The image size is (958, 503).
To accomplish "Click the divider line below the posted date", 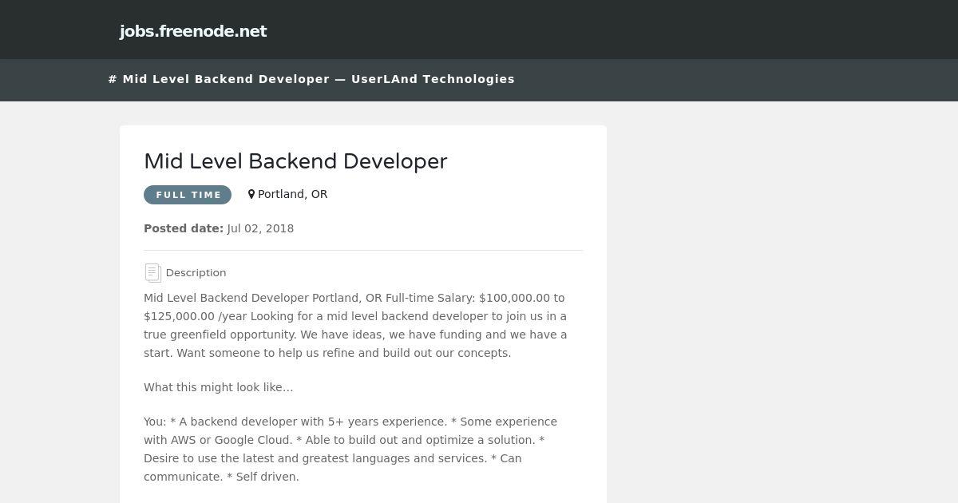I will click(363, 250).
